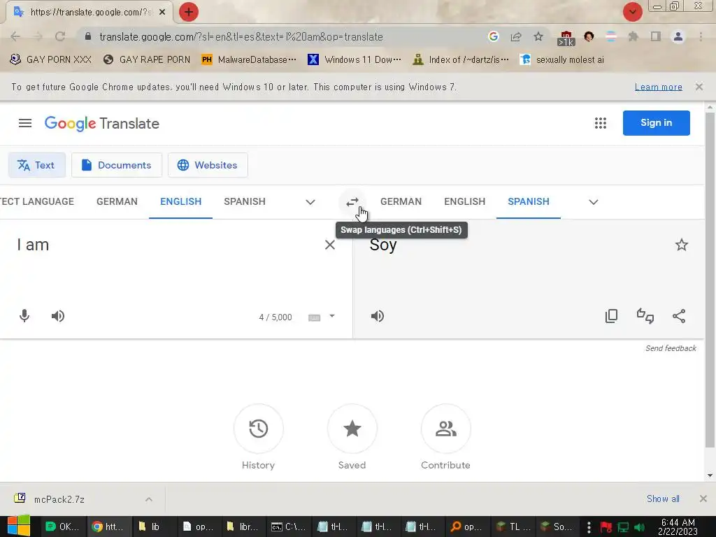Open the Google apps grid
This screenshot has width=716, height=537.
coord(601,123)
